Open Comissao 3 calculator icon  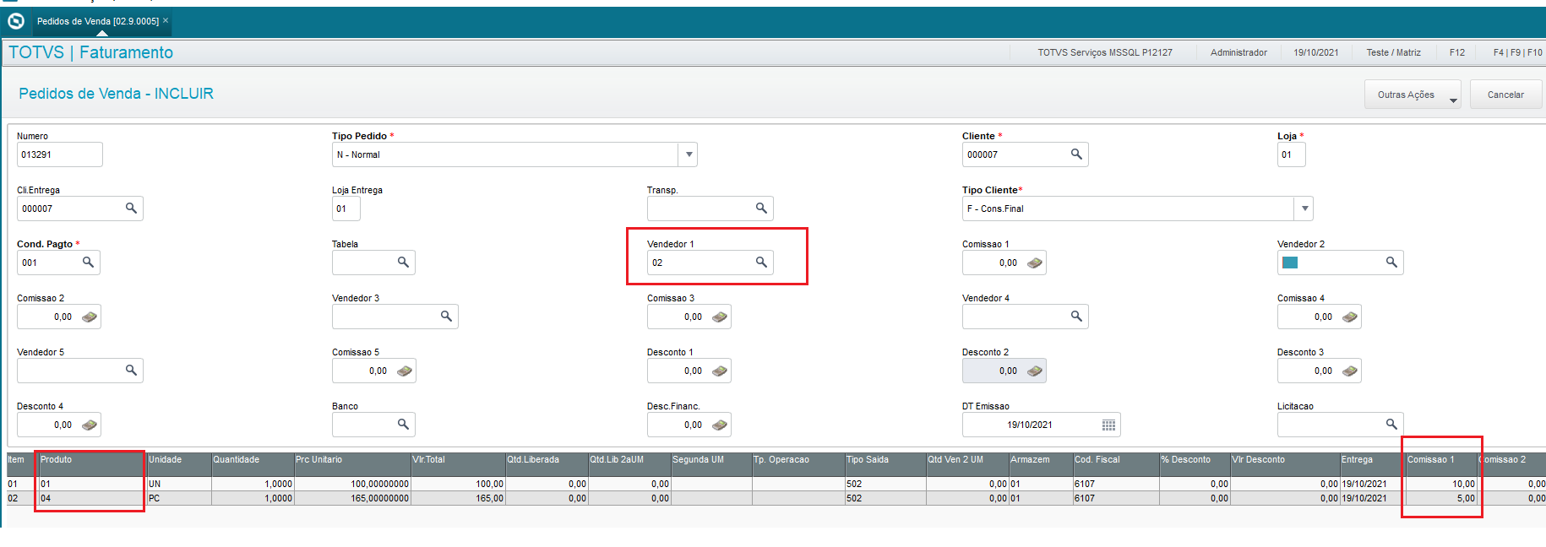pyautogui.click(x=720, y=317)
